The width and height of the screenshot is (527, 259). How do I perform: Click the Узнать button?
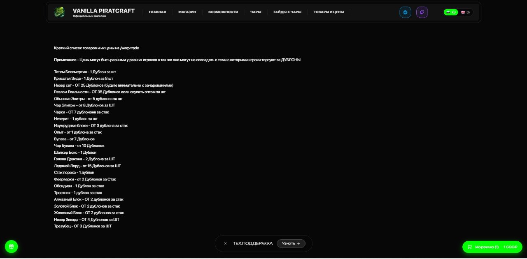(291, 243)
